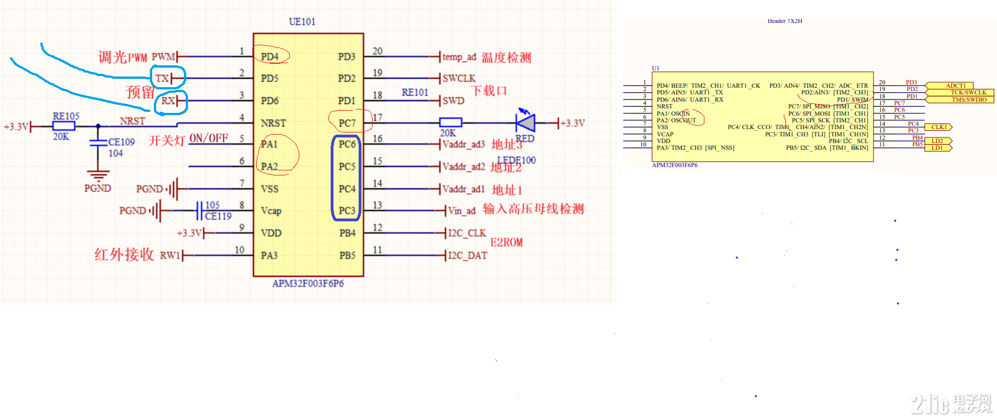Click the RW1 net label
Image resolution: width=997 pixels, height=418 pixels.
(170, 255)
